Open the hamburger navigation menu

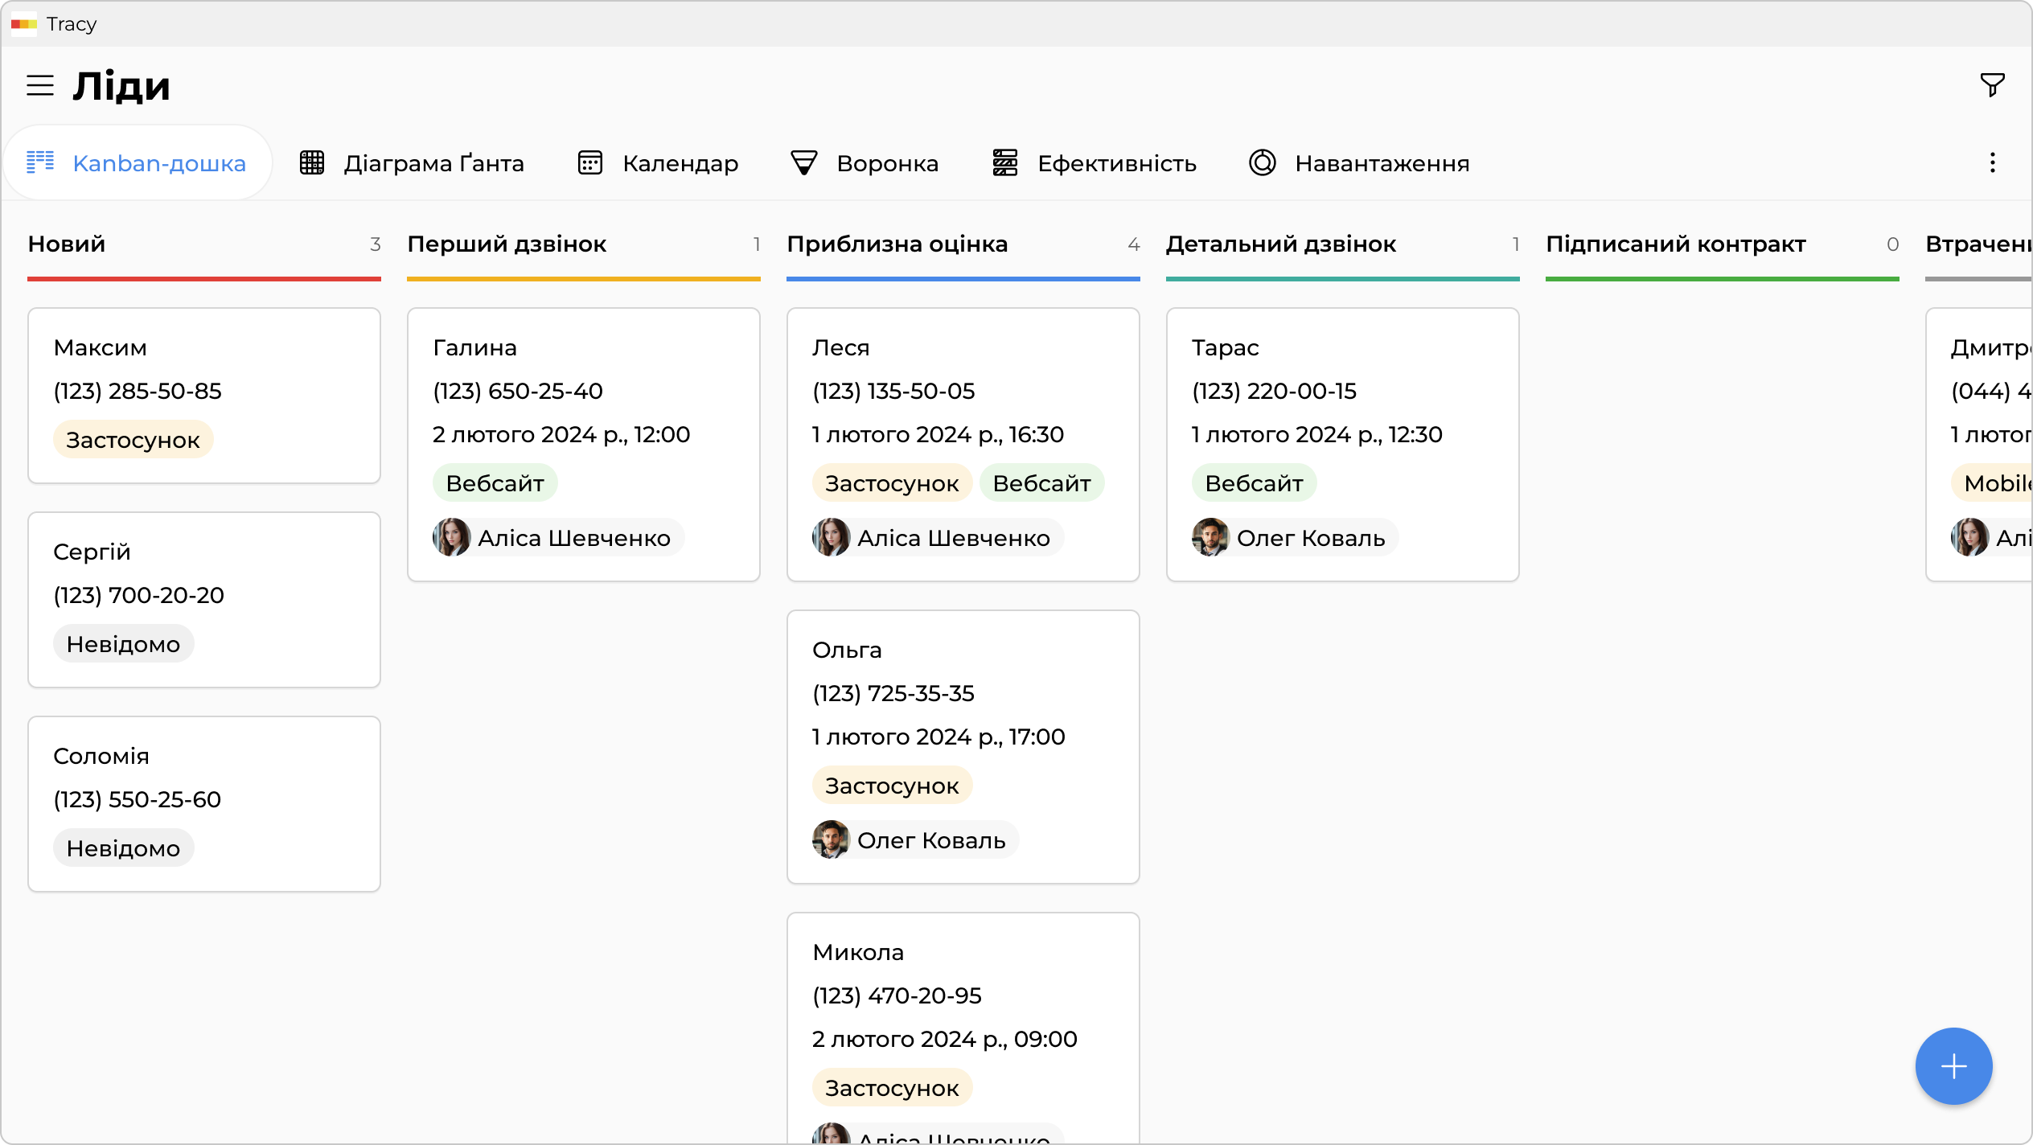[40, 85]
